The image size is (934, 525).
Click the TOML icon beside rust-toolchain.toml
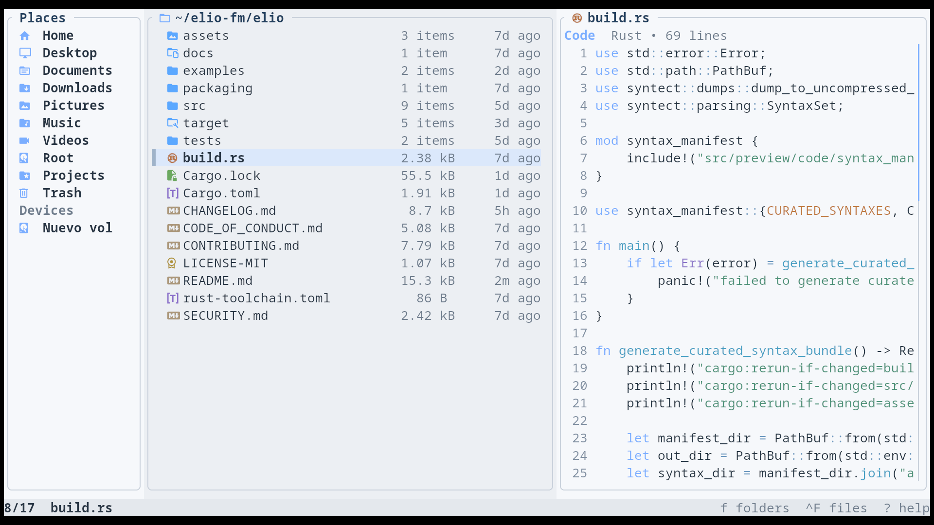pyautogui.click(x=173, y=298)
